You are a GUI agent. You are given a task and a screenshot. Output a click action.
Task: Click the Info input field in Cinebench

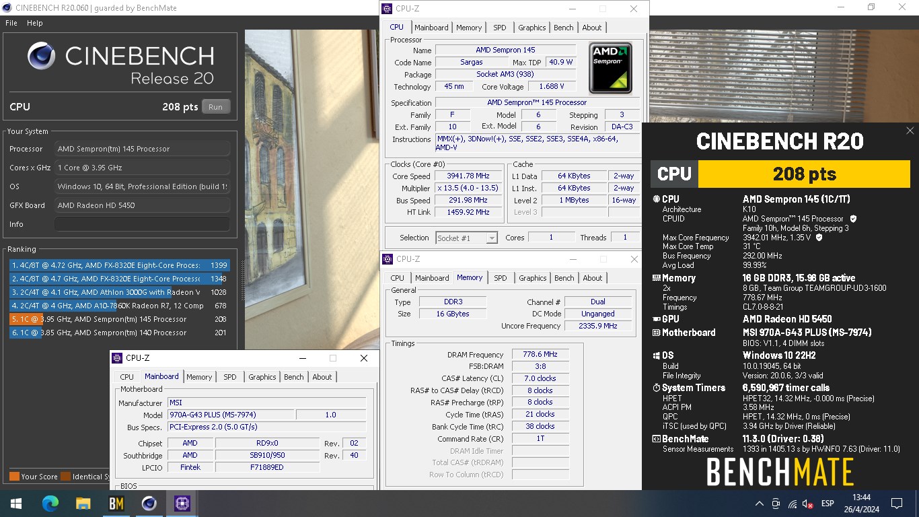(142, 224)
